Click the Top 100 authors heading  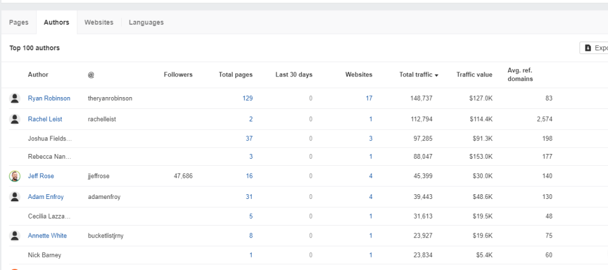pos(34,48)
